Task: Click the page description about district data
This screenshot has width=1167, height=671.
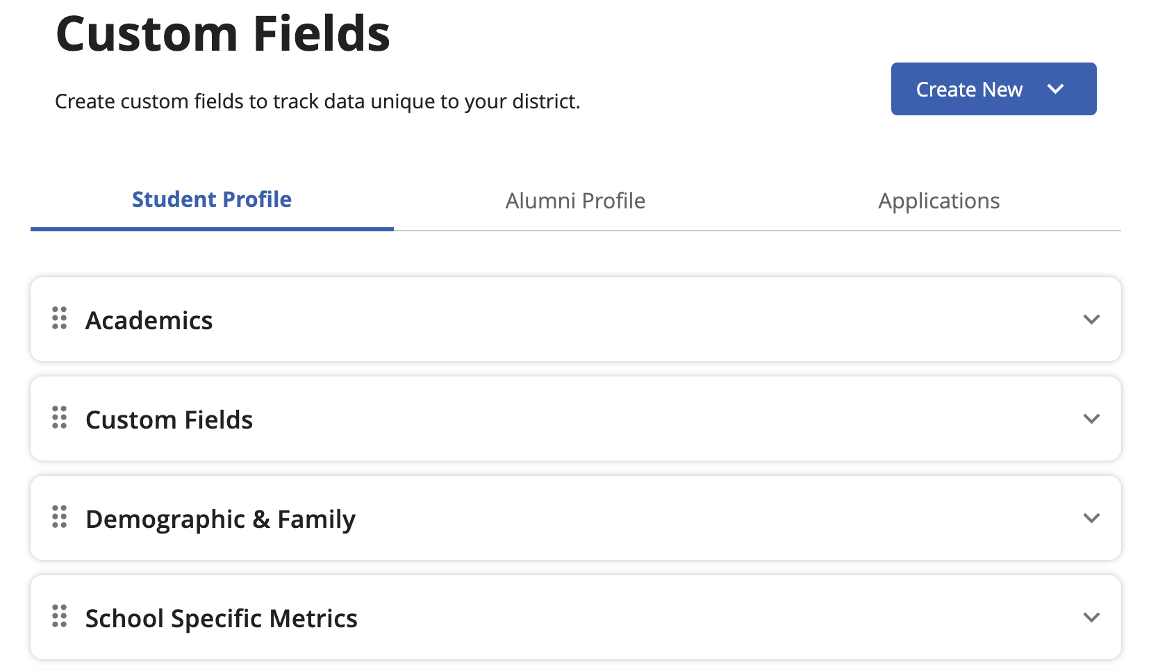Action: pyautogui.click(x=317, y=101)
